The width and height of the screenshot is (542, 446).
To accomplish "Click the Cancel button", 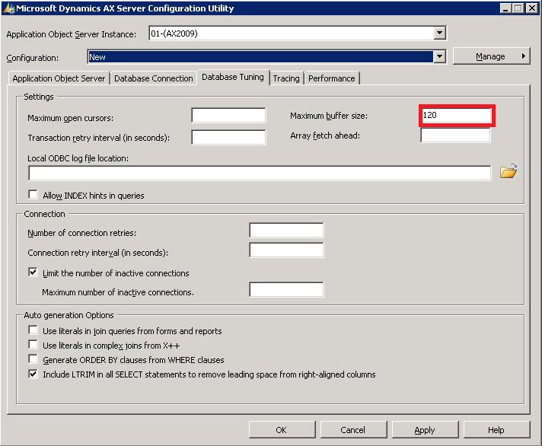I will [x=353, y=430].
